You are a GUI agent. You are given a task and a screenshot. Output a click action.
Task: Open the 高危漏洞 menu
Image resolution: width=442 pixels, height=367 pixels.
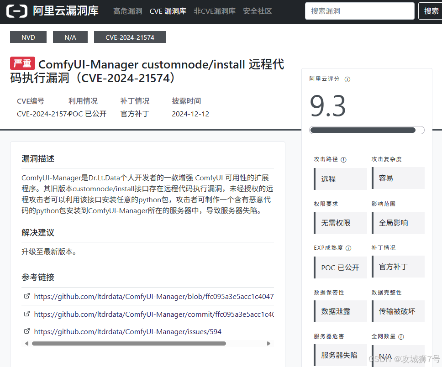[x=128, y=11]
